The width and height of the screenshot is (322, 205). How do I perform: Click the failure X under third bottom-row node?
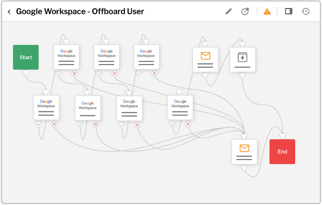[137, 125]
